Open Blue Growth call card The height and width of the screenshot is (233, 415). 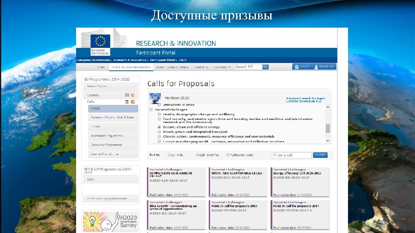[x=176, y=215]
